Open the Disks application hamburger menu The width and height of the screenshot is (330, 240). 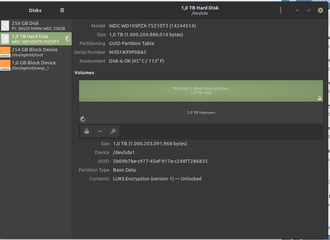coord(62,10)
